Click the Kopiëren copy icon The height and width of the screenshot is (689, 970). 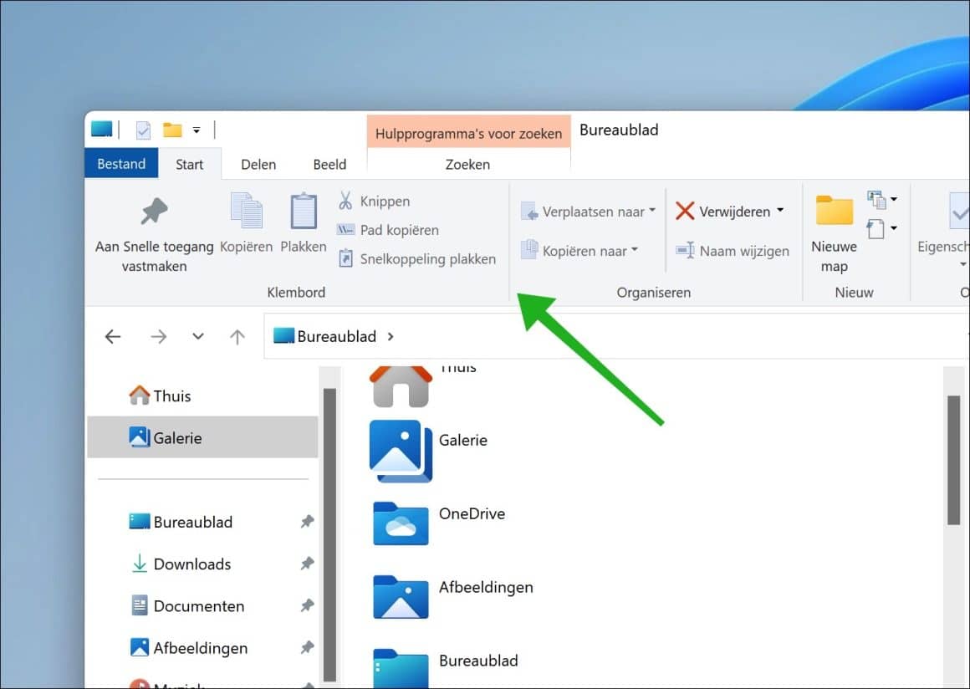pyautogui.click(x=245, y=211)
